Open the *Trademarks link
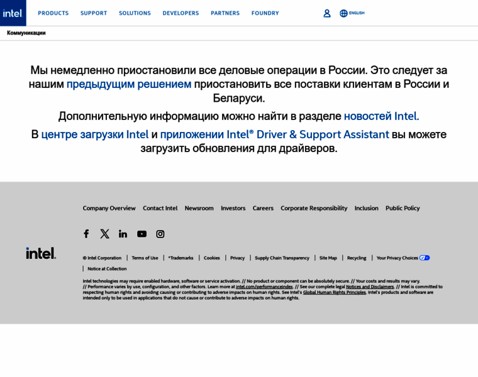The height and width of the screenshot is (377, 478). point(181,258)
